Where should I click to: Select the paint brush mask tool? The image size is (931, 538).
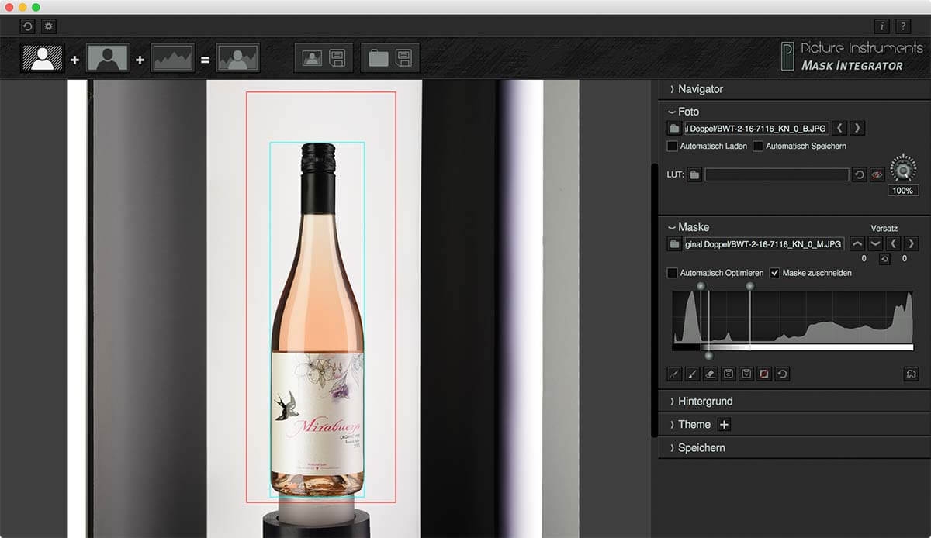pos(693,374)
